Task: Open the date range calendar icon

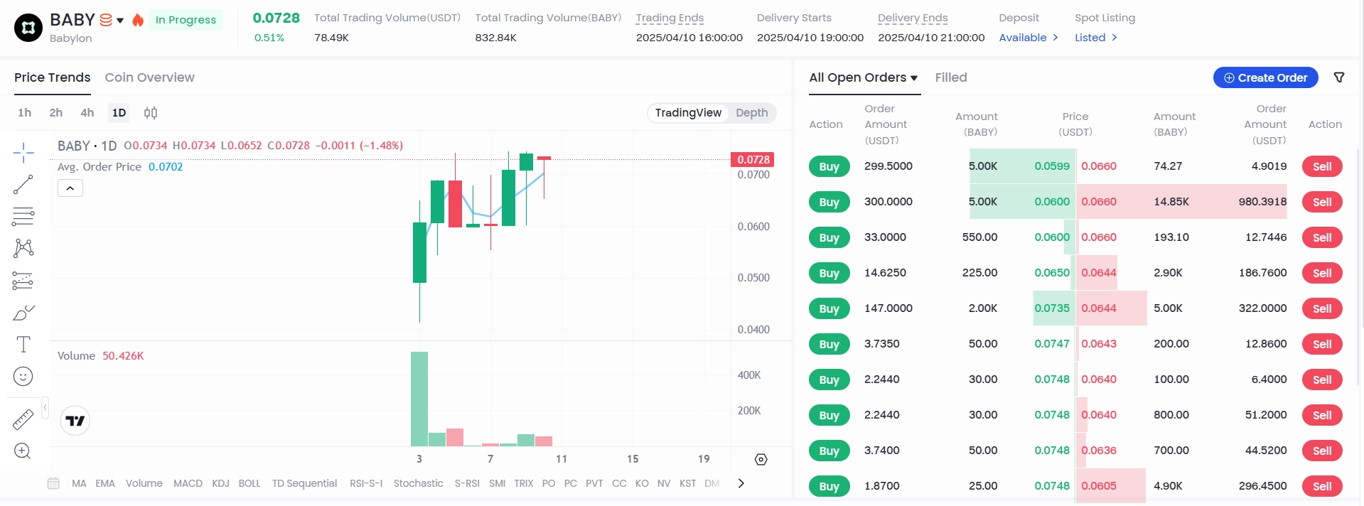Action: tap(53, 483)
